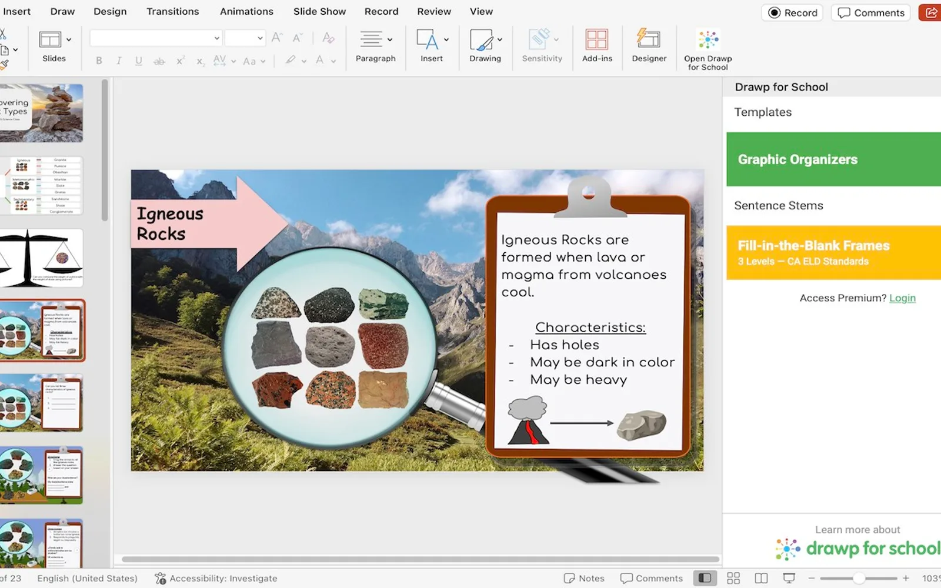Open the Transitions tab

173,11
